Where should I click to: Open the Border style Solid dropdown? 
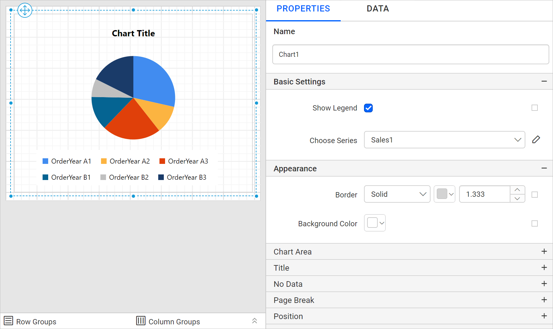[x=397, y=194]
